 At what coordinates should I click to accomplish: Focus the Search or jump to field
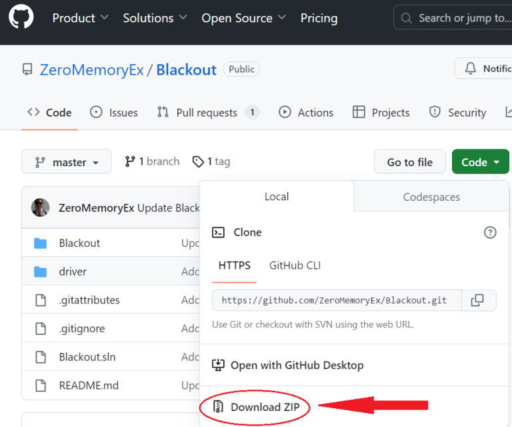click(x=453, y=17)
